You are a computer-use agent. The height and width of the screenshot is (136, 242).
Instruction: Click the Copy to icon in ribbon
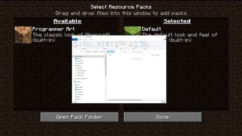tap(102, 44)
